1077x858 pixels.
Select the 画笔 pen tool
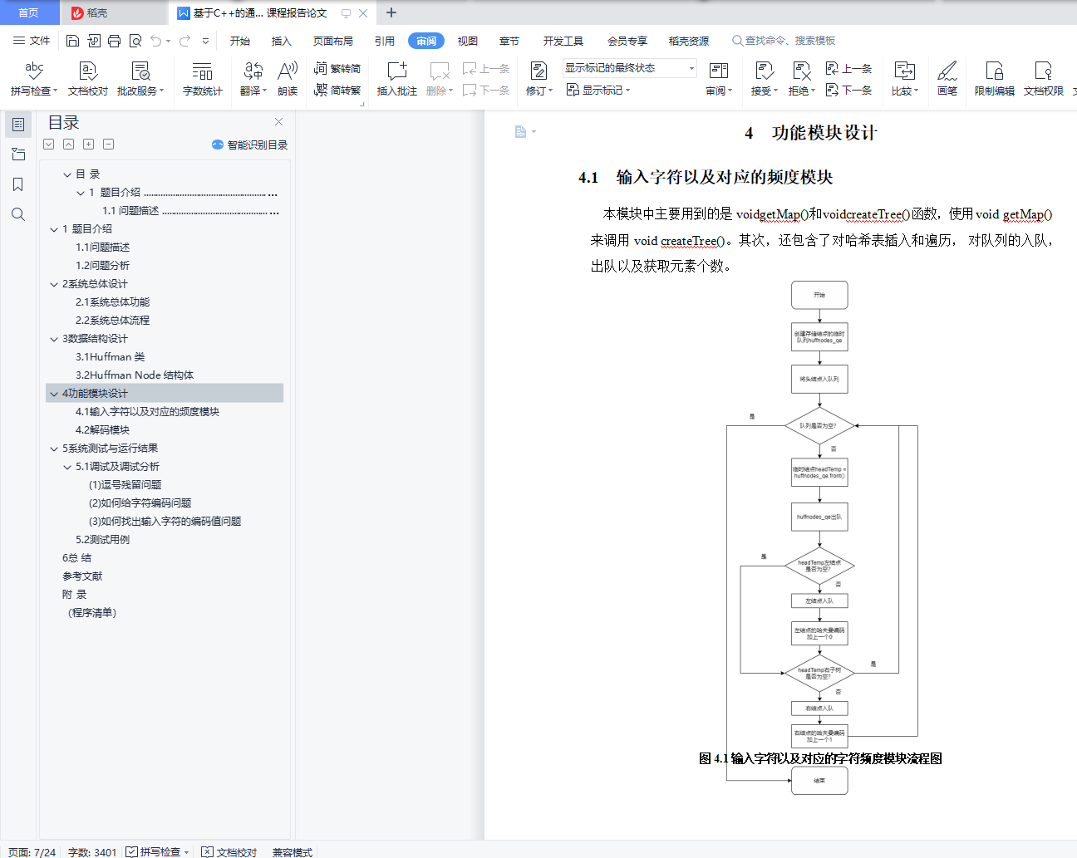pos(947,79)
